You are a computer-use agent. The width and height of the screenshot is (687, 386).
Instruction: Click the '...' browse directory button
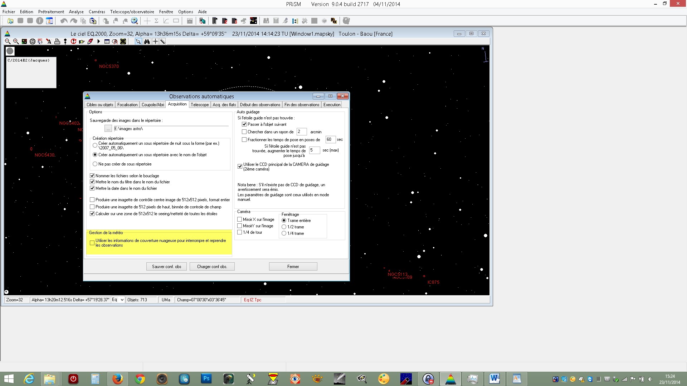coord(108,129)
